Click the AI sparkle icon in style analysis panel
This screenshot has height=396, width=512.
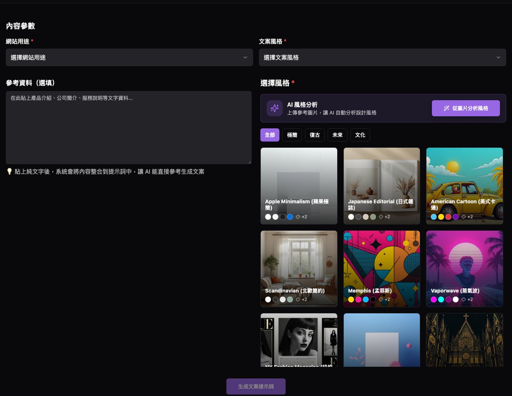274,108
